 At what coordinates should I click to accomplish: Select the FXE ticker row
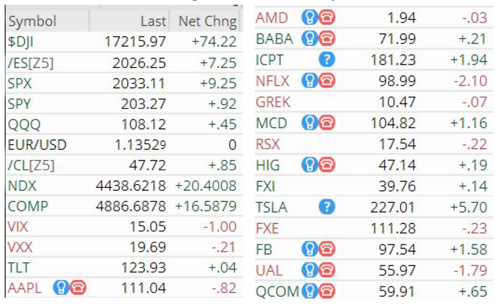tap(373, 228)
